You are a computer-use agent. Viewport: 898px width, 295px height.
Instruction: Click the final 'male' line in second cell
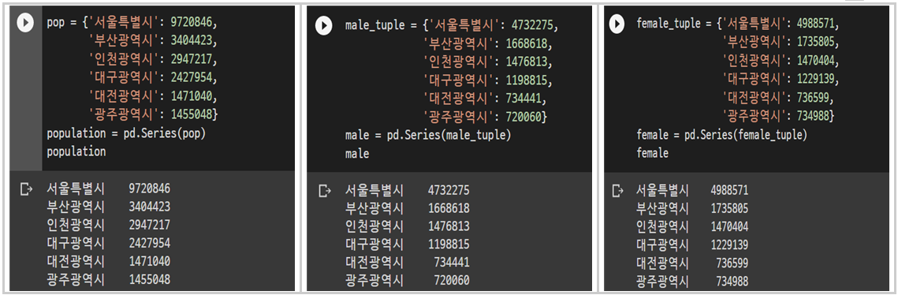[357, 154]
